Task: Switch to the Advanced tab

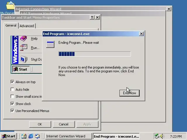Action: (27, 26)
